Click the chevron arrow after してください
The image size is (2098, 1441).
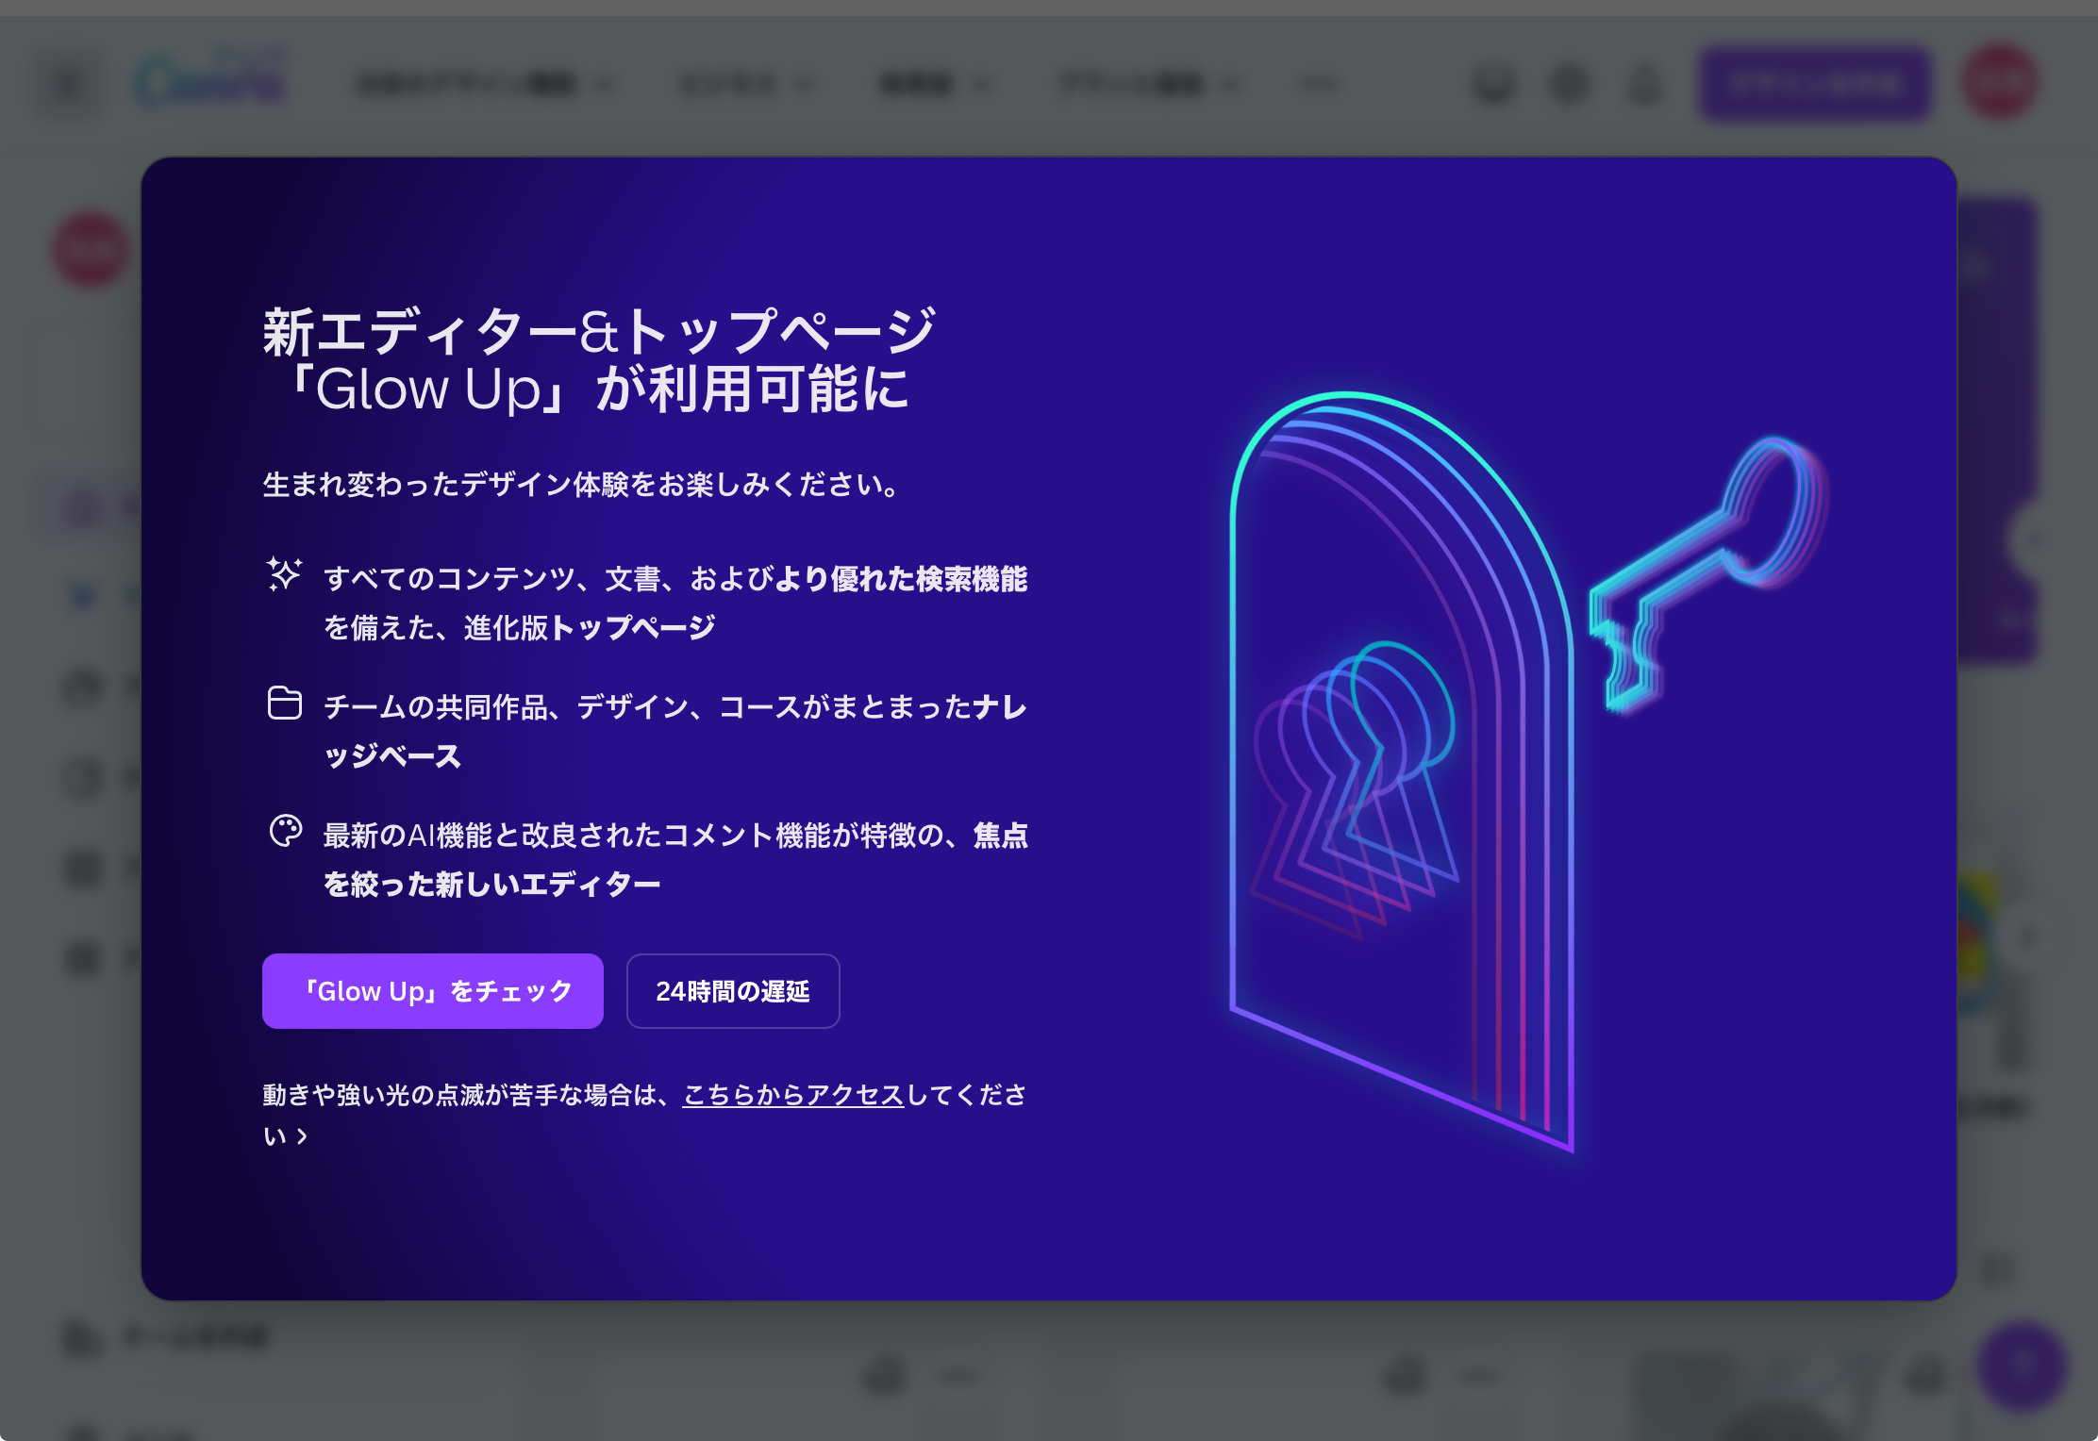302,1136
